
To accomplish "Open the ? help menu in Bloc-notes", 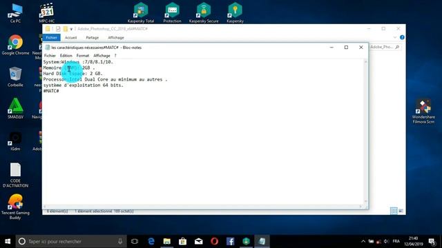I will coord(115,56).
